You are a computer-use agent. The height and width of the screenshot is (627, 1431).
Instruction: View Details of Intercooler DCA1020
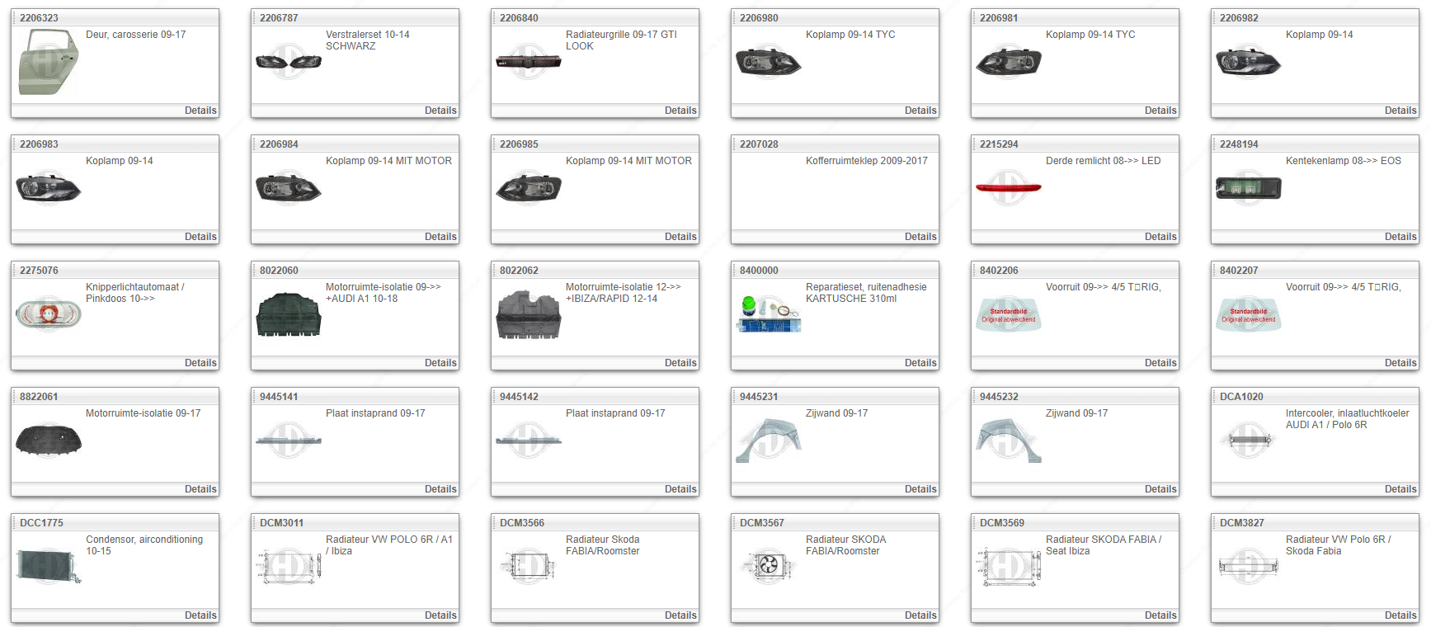1400,489
